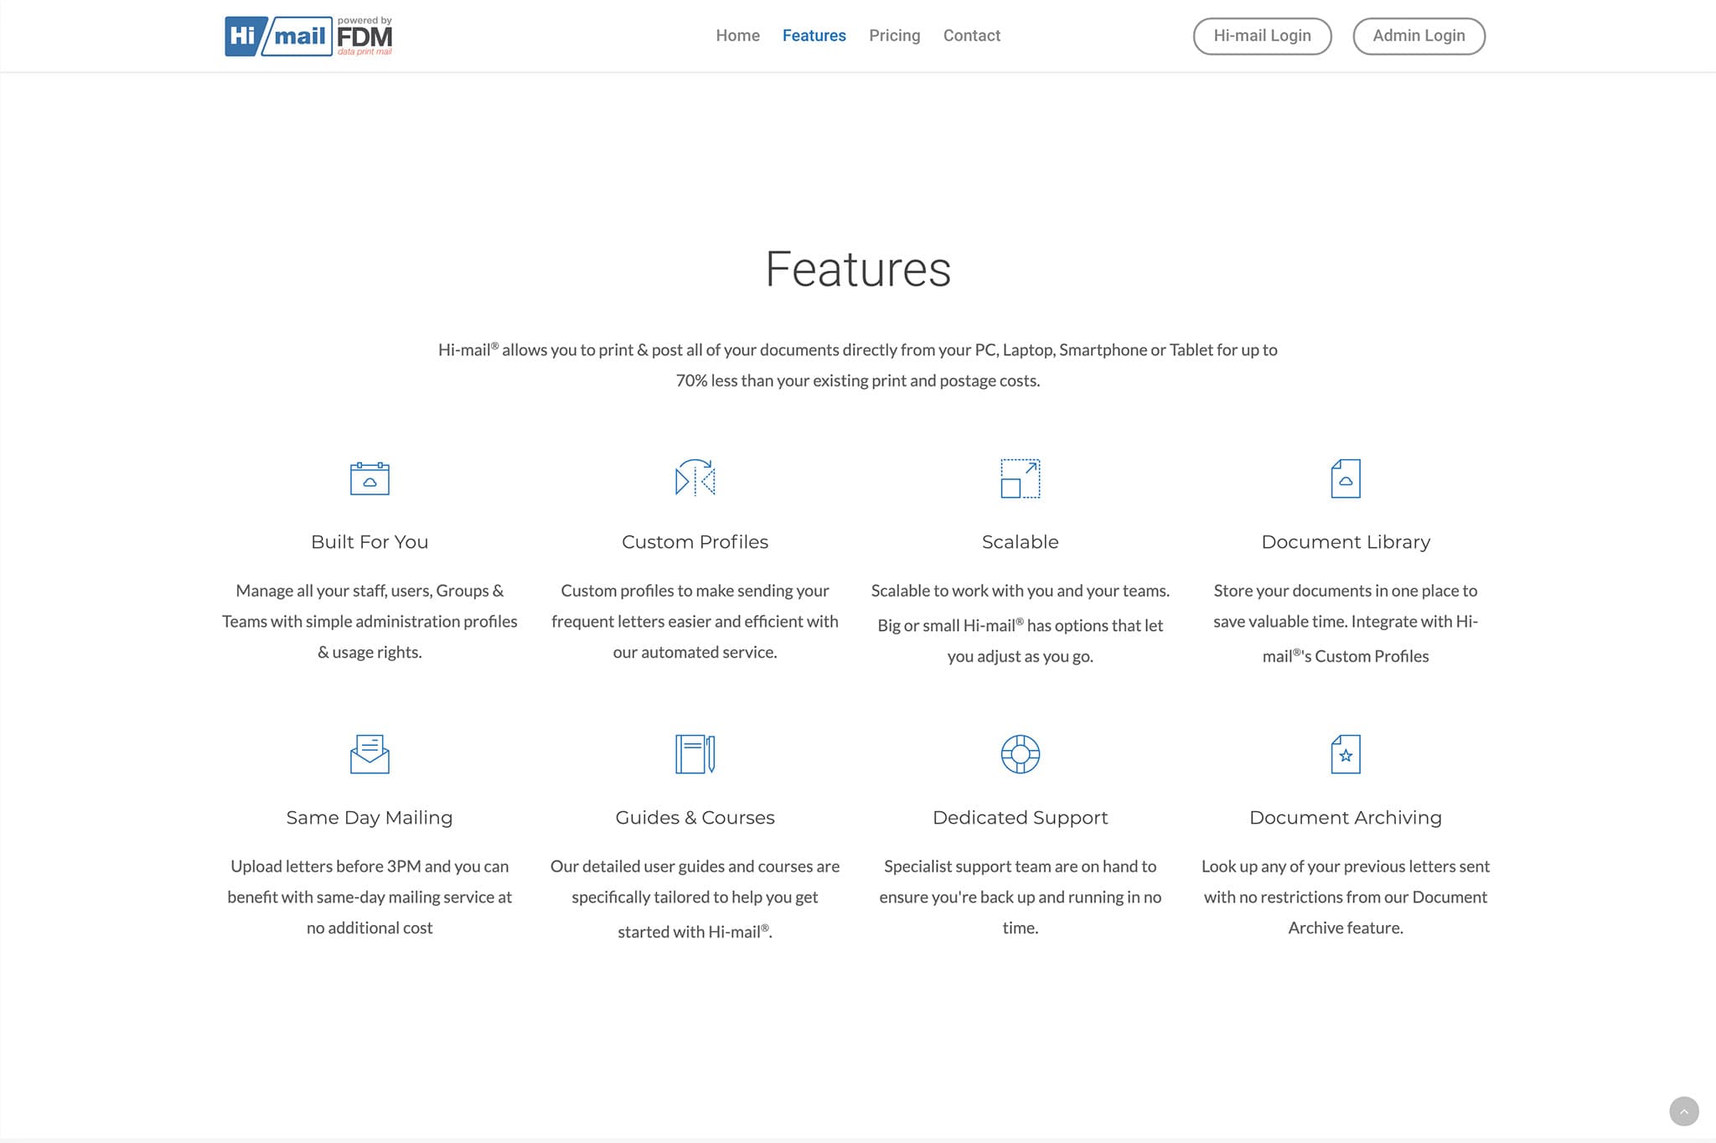
Task: Click the Dedicated Support heading
Action: pyautogui.click(x=1020, y=818)
